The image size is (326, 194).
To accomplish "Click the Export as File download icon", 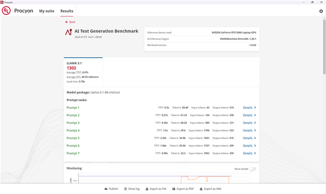I will [147, 189].
